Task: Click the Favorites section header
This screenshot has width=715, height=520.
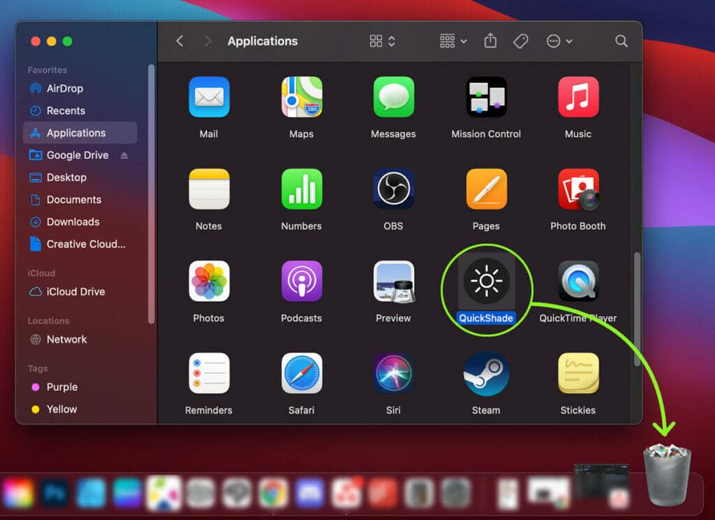Action: pos(47,70)
